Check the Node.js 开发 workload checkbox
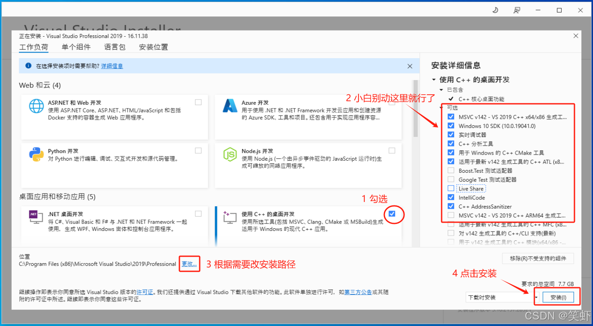 click(392, 151)
